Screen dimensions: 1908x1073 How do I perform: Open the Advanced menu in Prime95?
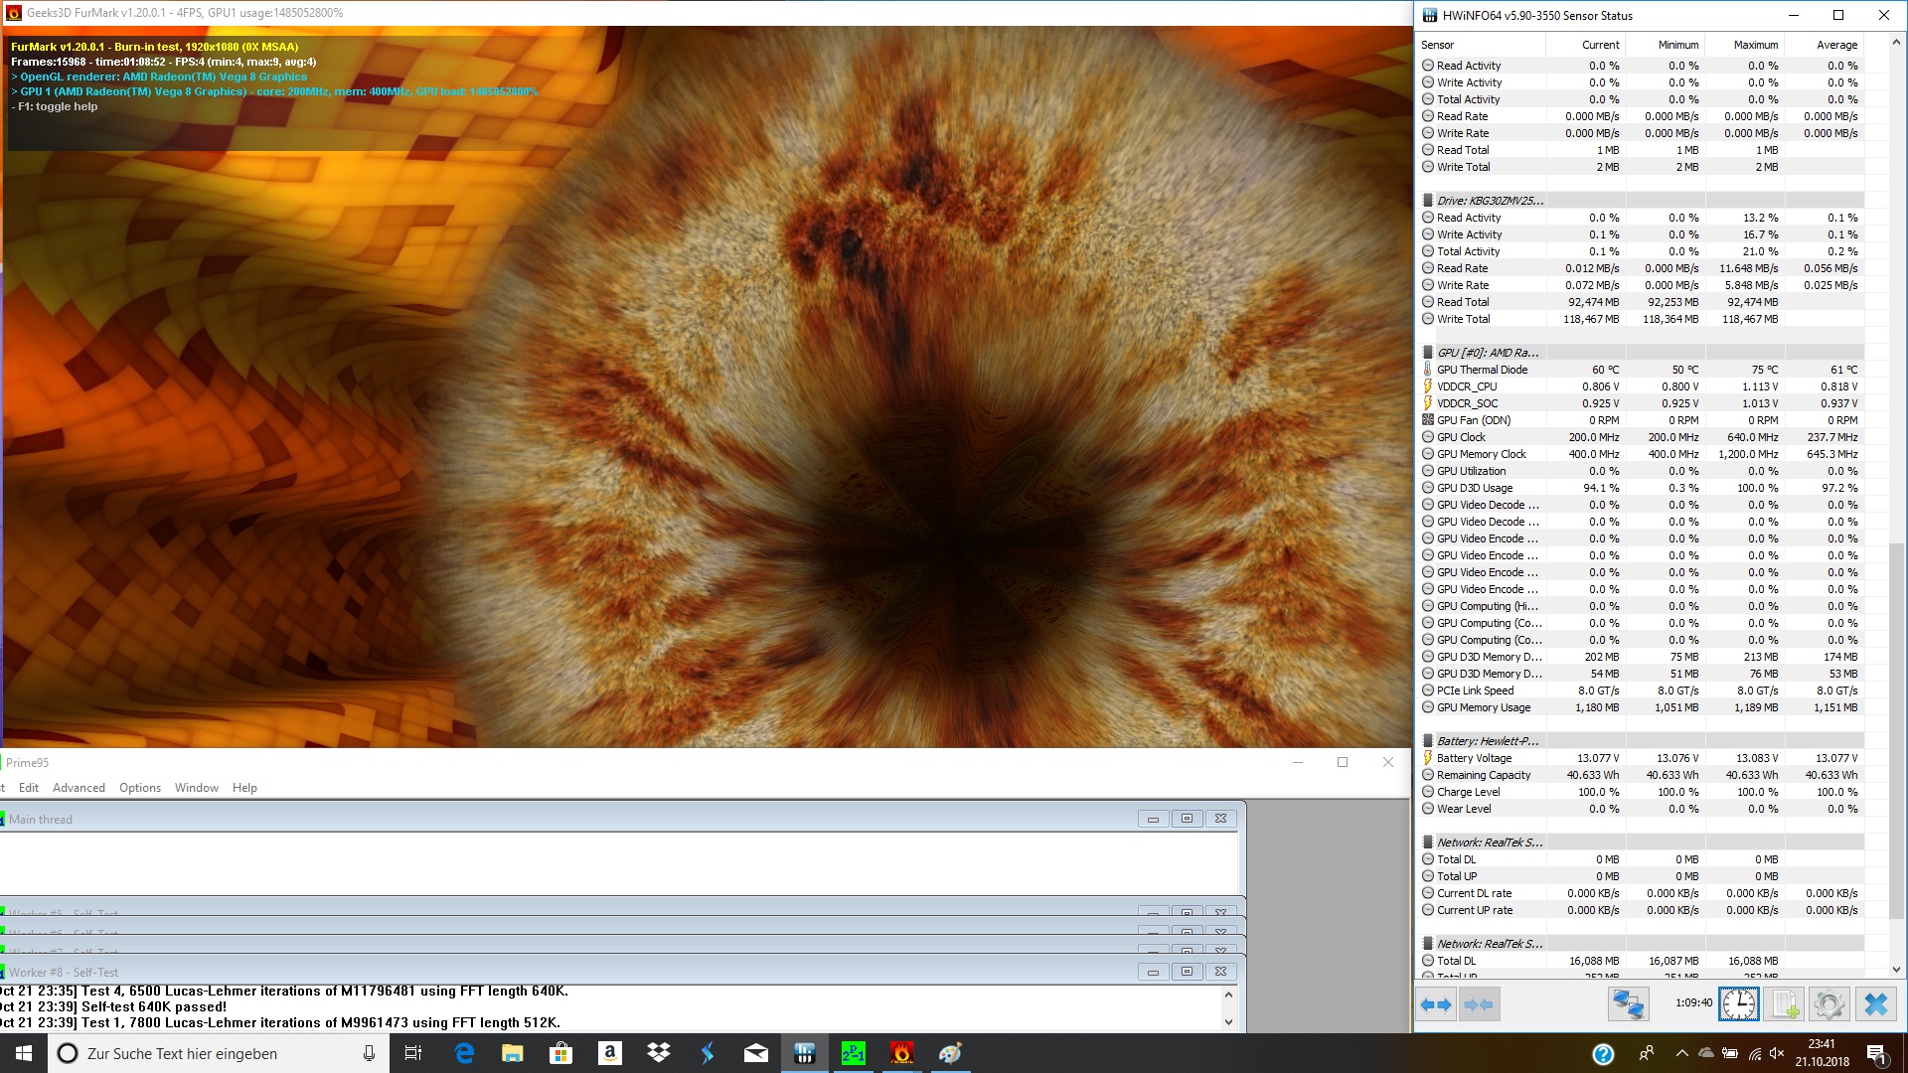(x=79, y=788)
